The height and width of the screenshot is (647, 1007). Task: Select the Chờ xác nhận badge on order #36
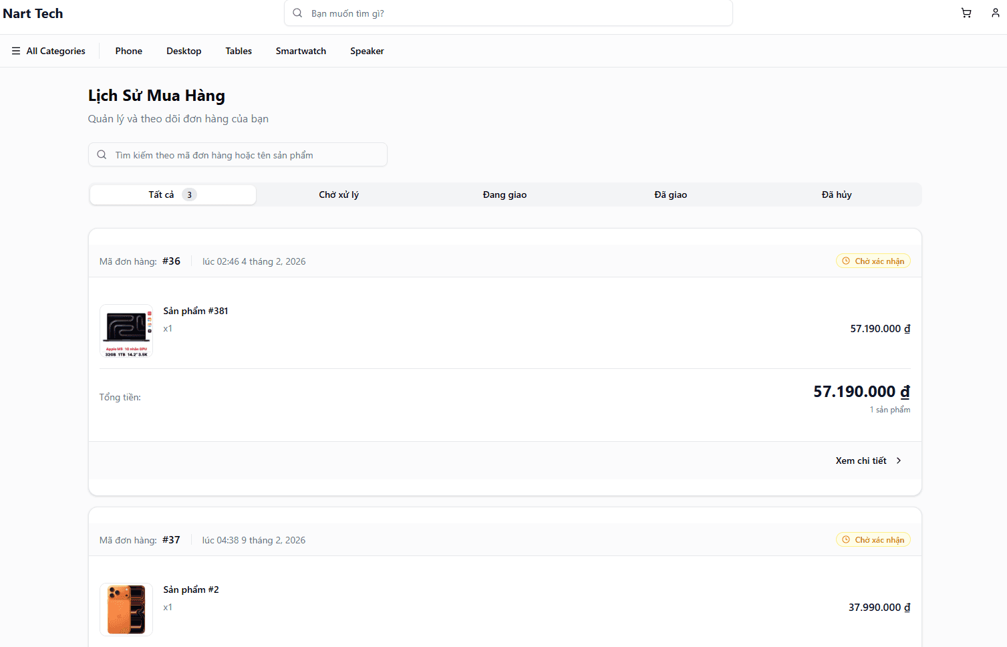click(x=873, y=261)
